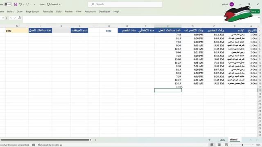This screenshot has width=262, height=147.
Task: Open the View ribbon tab
Action: pyautogui.click(x=79, y=11)
